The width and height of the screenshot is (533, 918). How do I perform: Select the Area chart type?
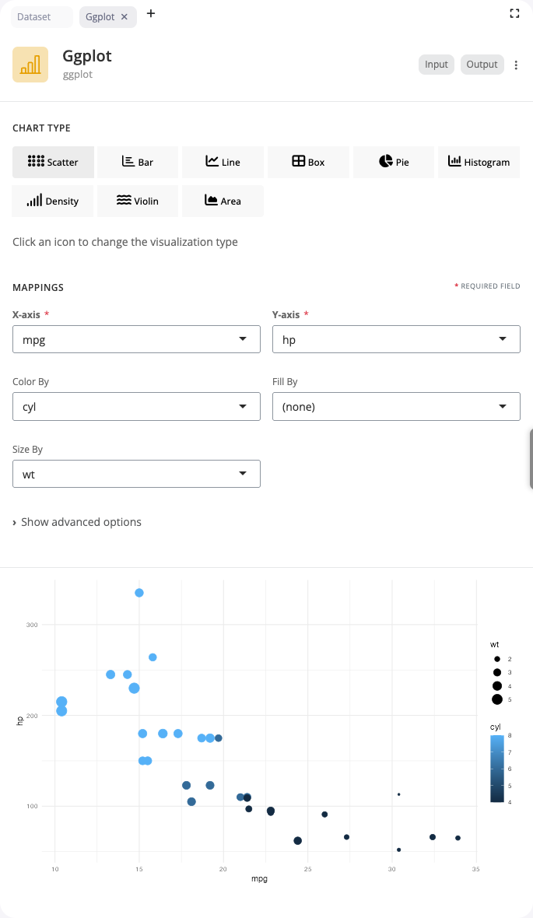click(x=223, y=201)
